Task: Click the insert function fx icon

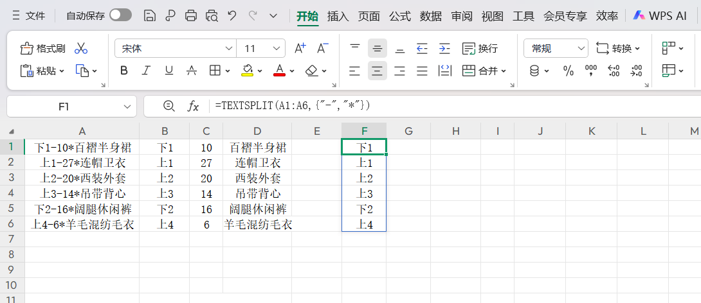Action: 193,106
